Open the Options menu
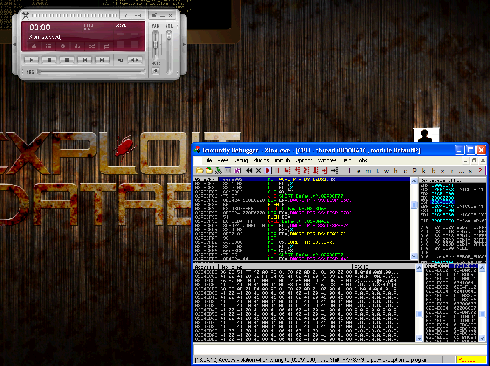Viewport: 490px width, 366px height. [304, 160]
